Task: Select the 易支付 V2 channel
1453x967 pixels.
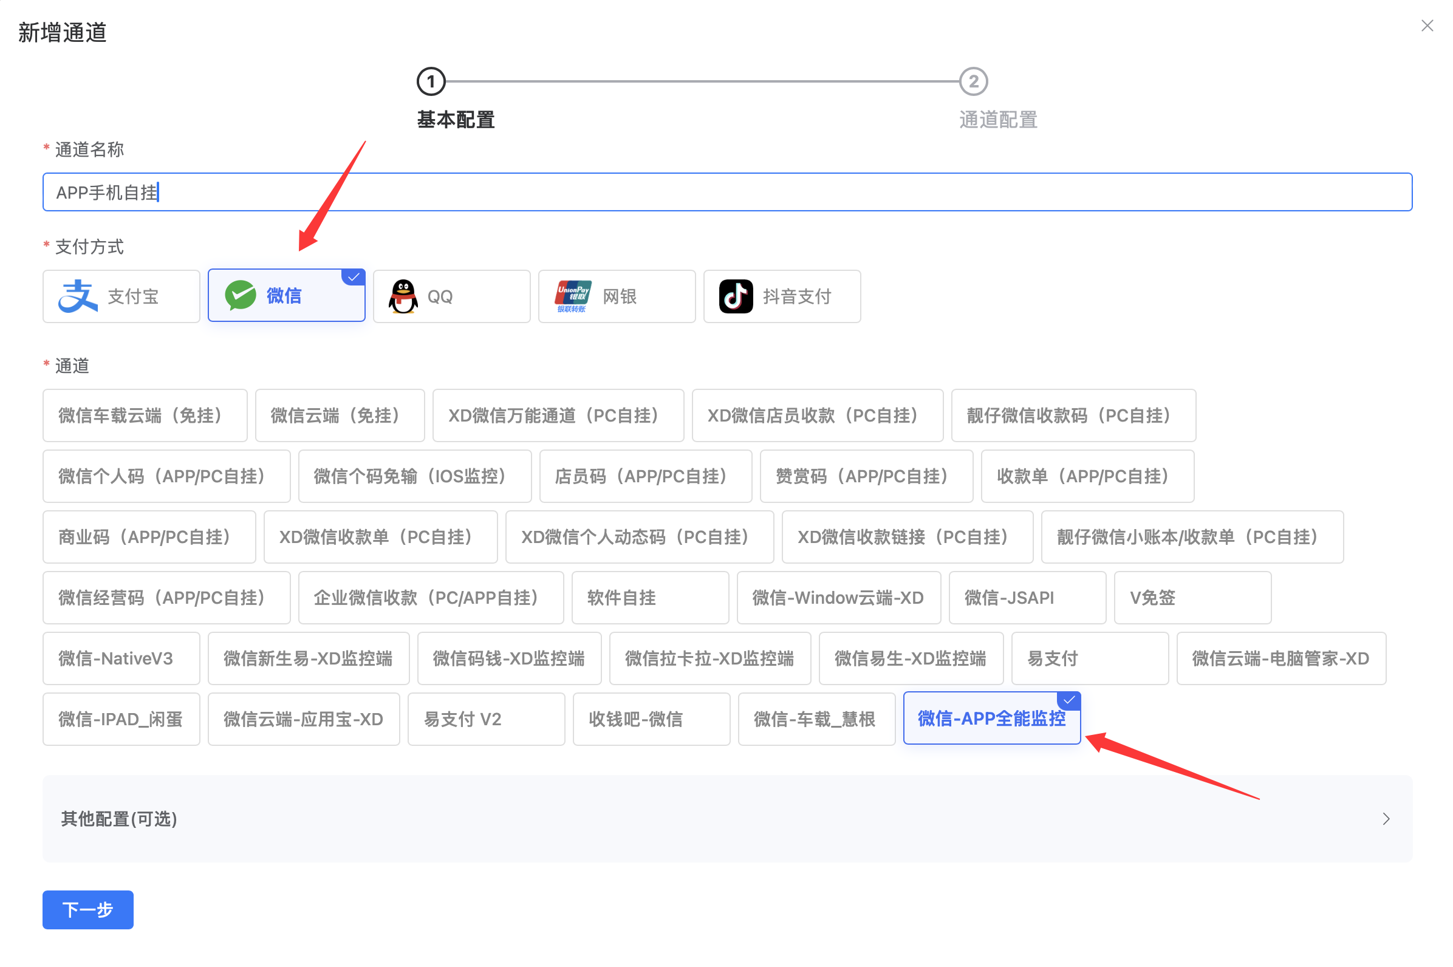Action: click(486, 719)
